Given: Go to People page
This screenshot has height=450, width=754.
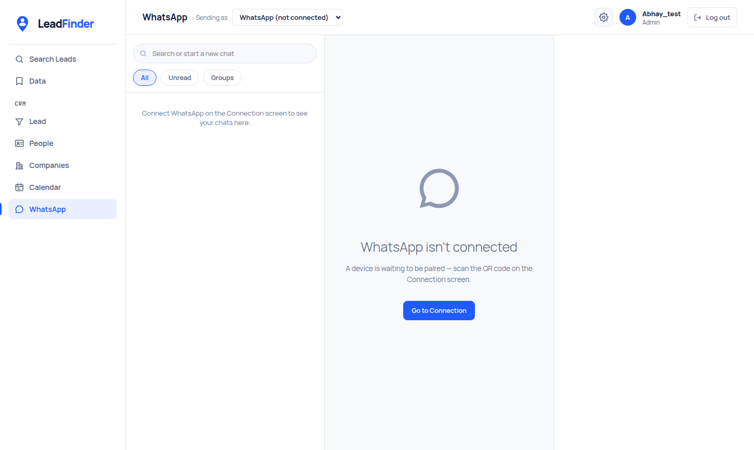Looking at the screenshot, I should pyautogui.click(x=62, y=143).
